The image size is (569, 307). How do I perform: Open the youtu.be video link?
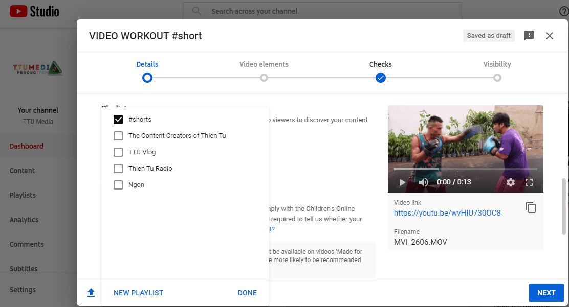pyautogui.click(x=447, y=213)
